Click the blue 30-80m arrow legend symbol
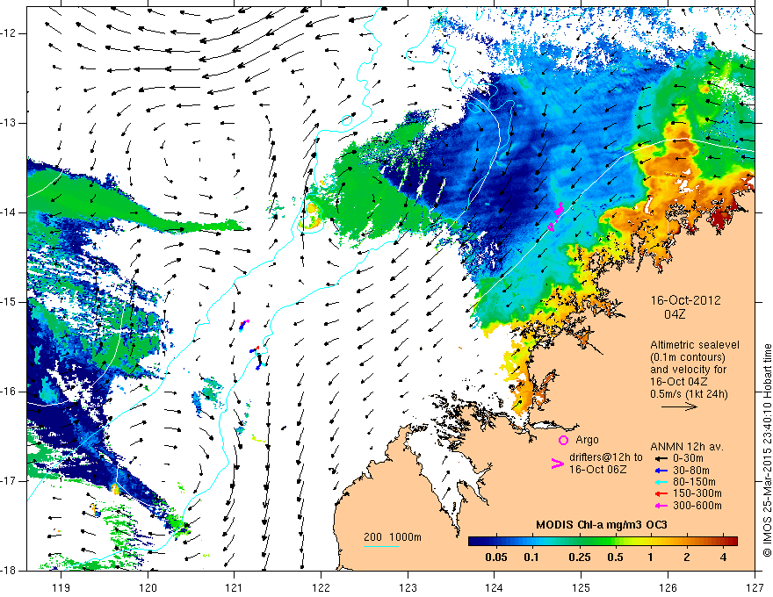The height and width of the screenshot is (597, 773). (x=661, y=471)
